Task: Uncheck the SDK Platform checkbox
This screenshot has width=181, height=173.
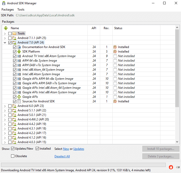Action: tap(15, 52)
